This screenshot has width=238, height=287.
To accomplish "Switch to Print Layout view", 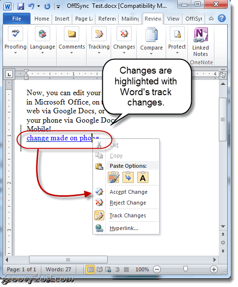I will [x=90, y=270].
